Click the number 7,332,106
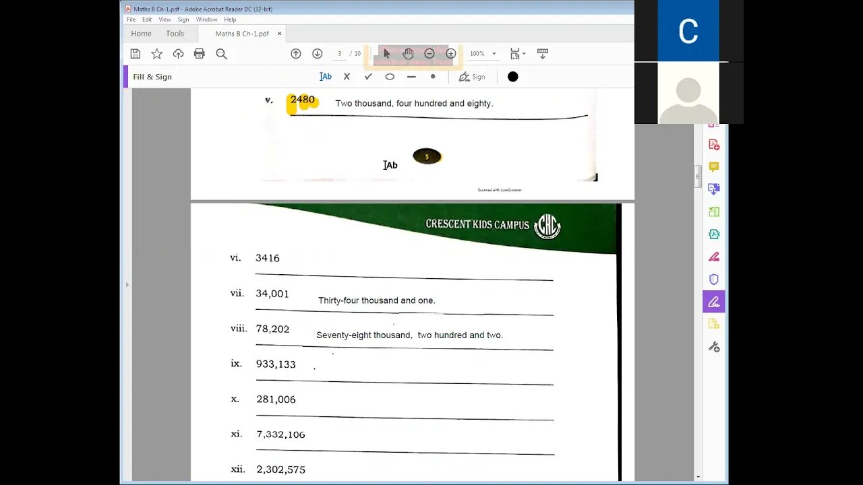 pyautogui.click(x=280, y=434)
